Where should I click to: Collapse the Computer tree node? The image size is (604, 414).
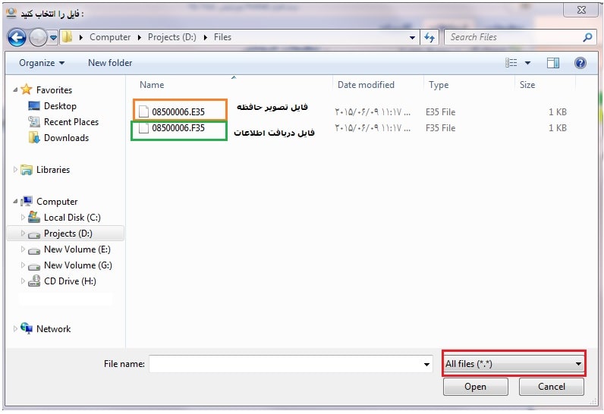(x=15, y=201)
